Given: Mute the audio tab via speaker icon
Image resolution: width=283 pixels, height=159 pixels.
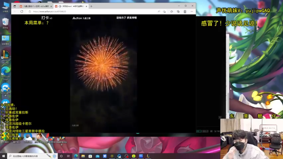Looking at the screenshot, I should pos(60,6).
